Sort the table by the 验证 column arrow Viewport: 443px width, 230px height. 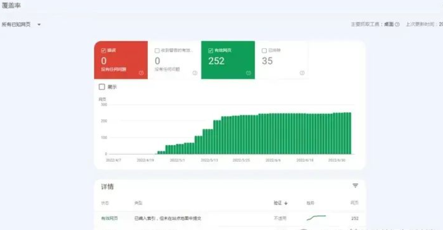[286, 203]
